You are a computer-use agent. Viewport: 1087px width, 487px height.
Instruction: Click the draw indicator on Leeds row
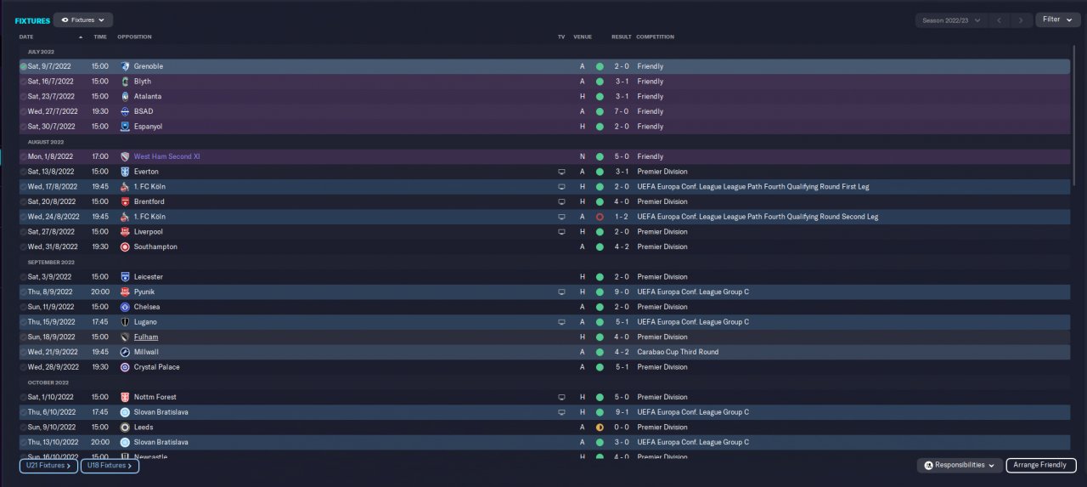[600, 428]
